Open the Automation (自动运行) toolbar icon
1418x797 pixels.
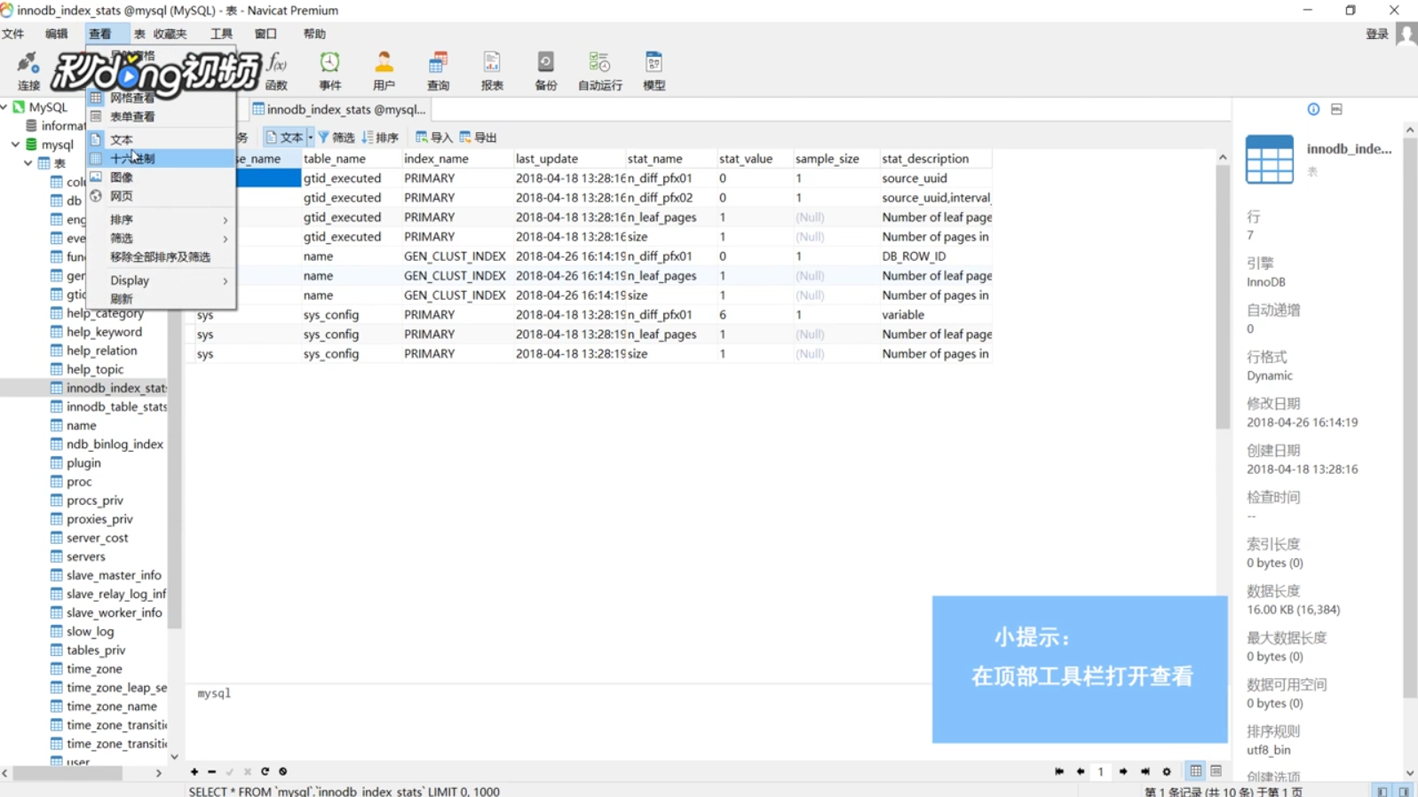click(x=600, y=71)
